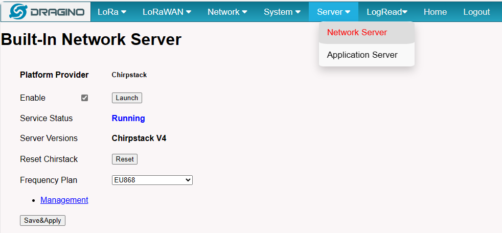Image resolution: width=502 pixels, height=233 pixels.
Task: Click the Server Versions label
Action: pos(49,138)
